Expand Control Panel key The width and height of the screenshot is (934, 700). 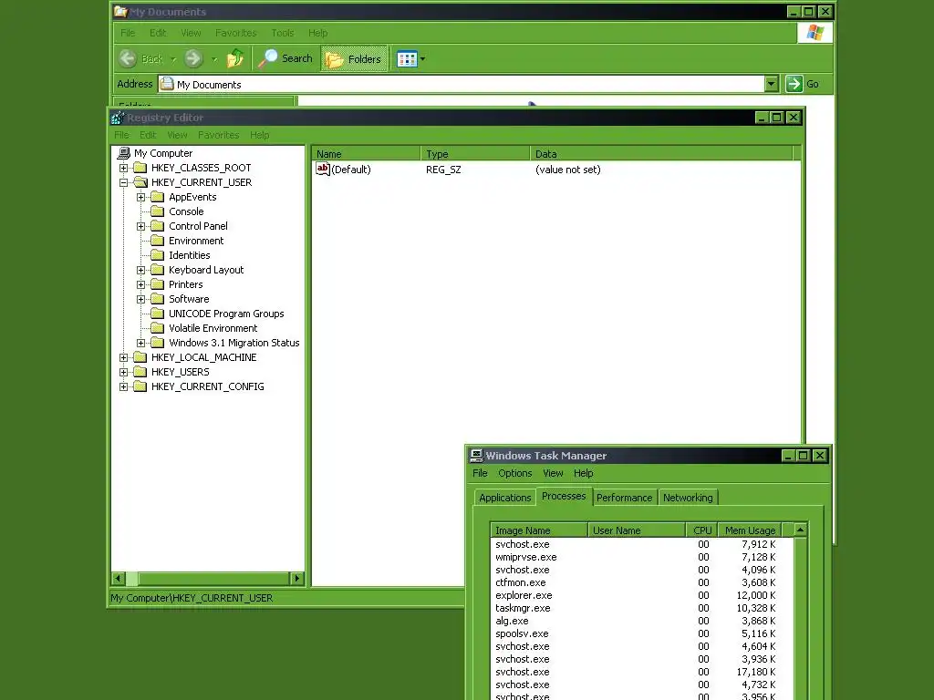click(140, 226)
